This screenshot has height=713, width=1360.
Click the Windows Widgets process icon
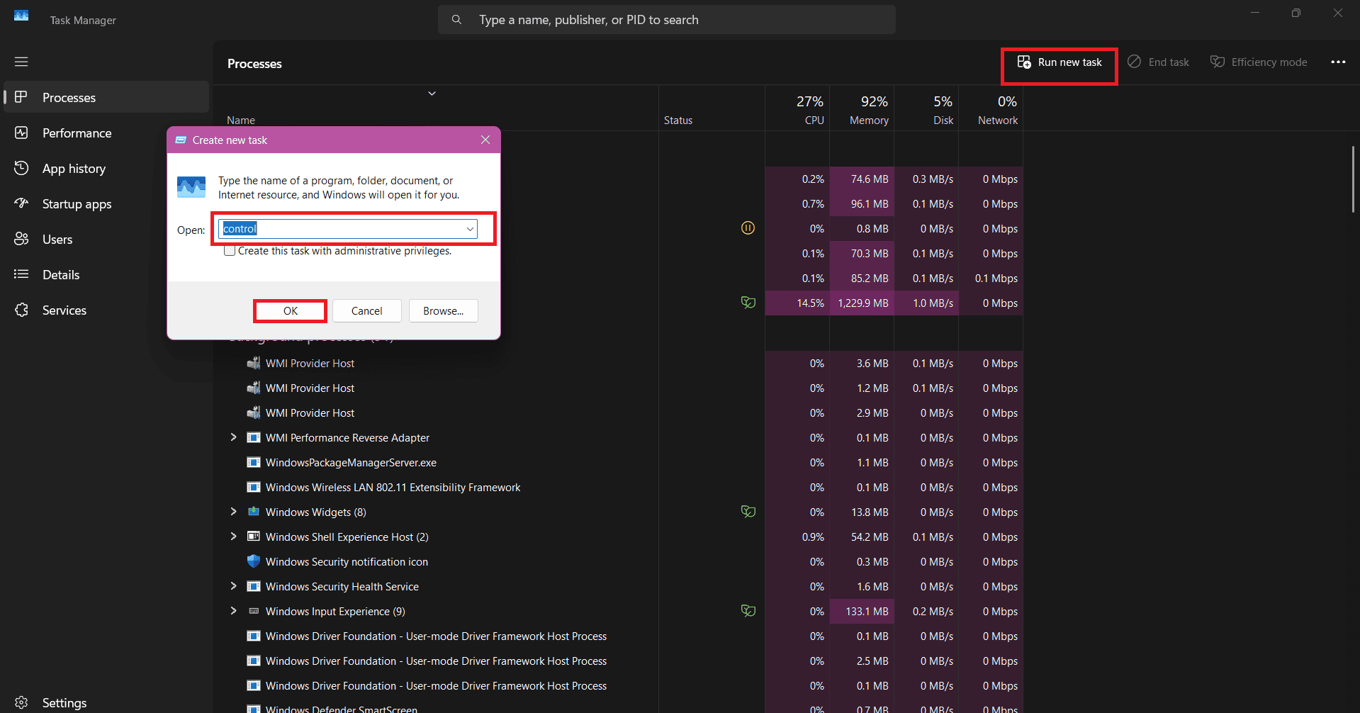[x=253, y=512]
